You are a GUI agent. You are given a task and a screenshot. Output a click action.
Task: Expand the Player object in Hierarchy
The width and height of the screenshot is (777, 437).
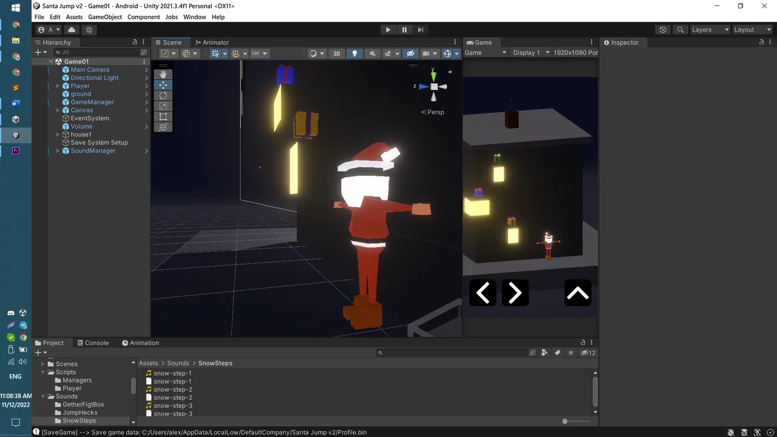point(58,86)
